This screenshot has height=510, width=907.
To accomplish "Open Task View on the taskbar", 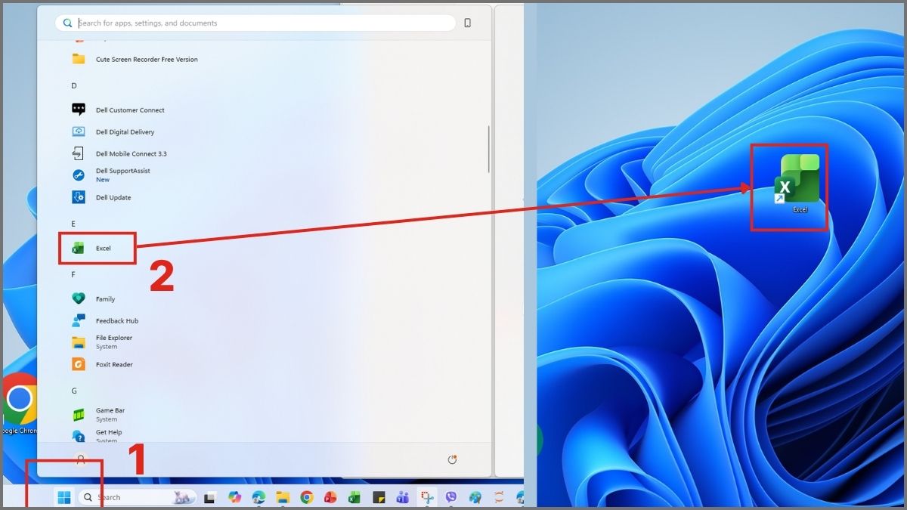I will [x=211, y=497].
